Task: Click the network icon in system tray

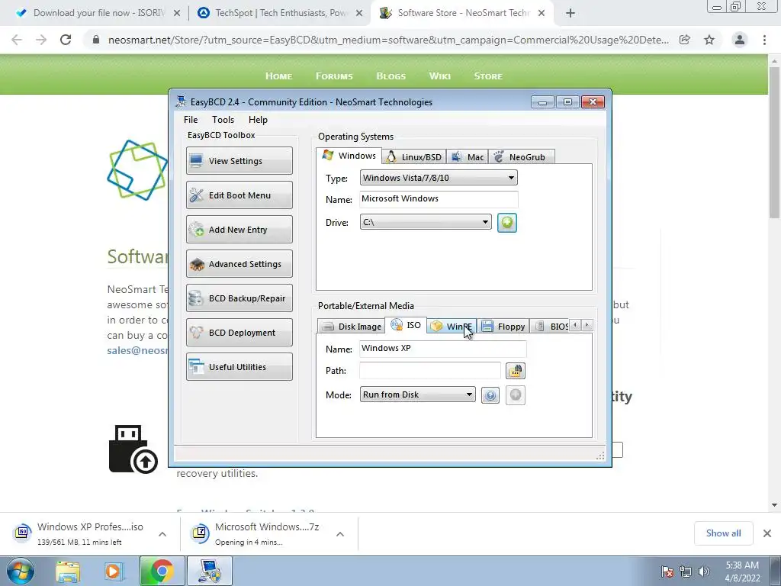Action: tap(686, 572)
